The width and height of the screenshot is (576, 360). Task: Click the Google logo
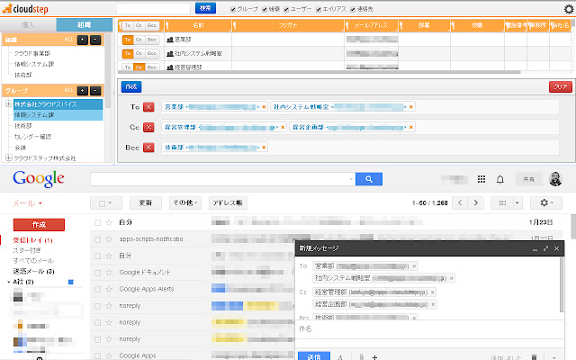click(x=39, y=179)
